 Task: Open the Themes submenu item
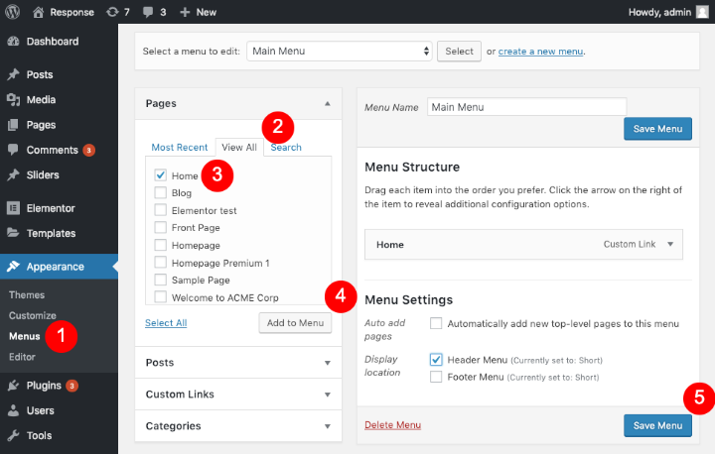pos(27,294)
